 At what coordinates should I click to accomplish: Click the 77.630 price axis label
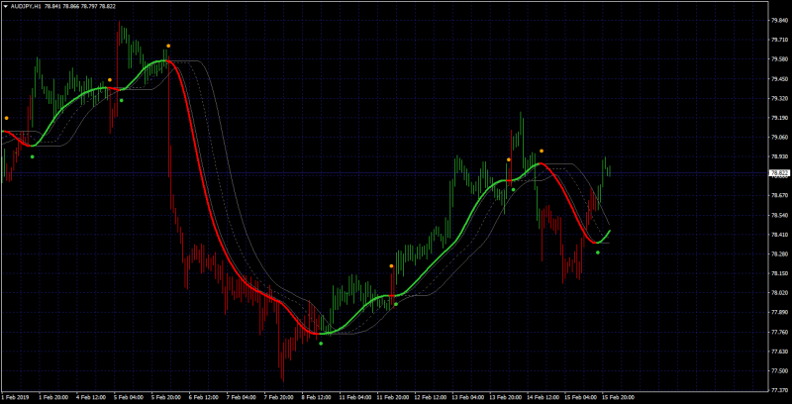coord(778,352)
